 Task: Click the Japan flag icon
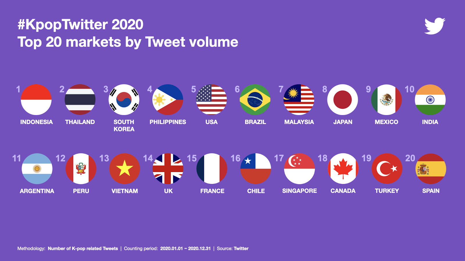pos(343,100)
